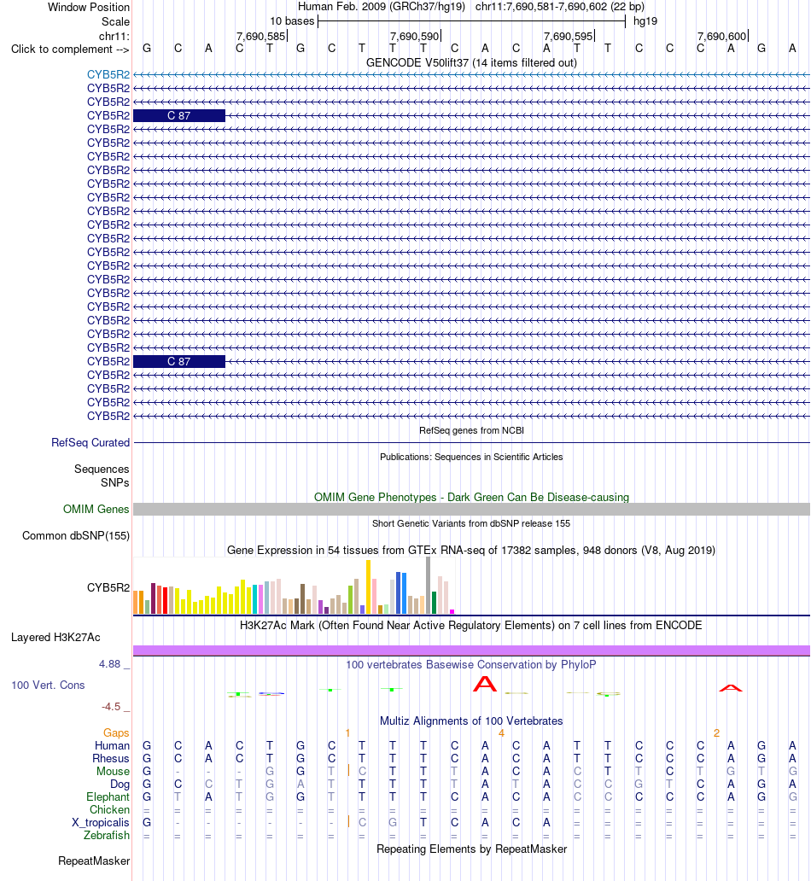Open 'RefSeq genes from NCBI' track title
The height and width of the screenshot is (881, 811).
pyautogui.click(x=471, y=430)
